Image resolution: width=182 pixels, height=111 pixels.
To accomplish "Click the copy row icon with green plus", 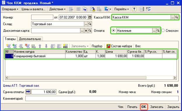I will point(15,46).
